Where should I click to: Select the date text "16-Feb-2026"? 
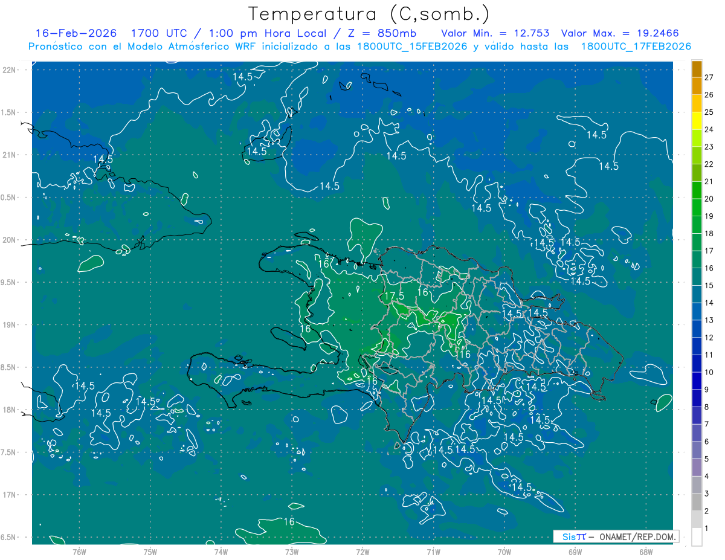click(76, 33)
